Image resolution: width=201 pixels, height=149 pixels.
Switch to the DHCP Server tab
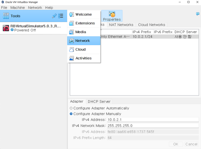coord(99,101)
